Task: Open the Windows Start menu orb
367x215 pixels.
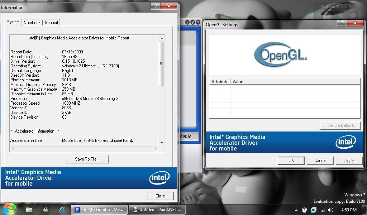Action: pyautogui.click(x=9, y=209)
